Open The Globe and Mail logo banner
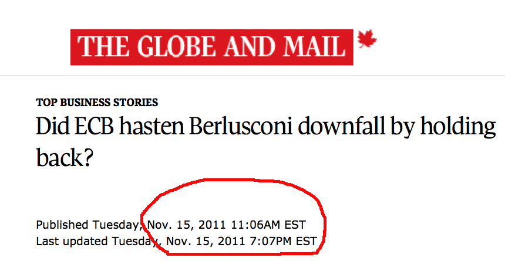Image resolution: width=505 pixels, height=261 pixels. (x=212, y=48)
